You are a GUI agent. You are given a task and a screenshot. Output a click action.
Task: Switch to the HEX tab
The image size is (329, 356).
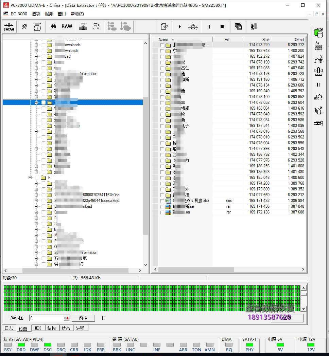(37, 328)
